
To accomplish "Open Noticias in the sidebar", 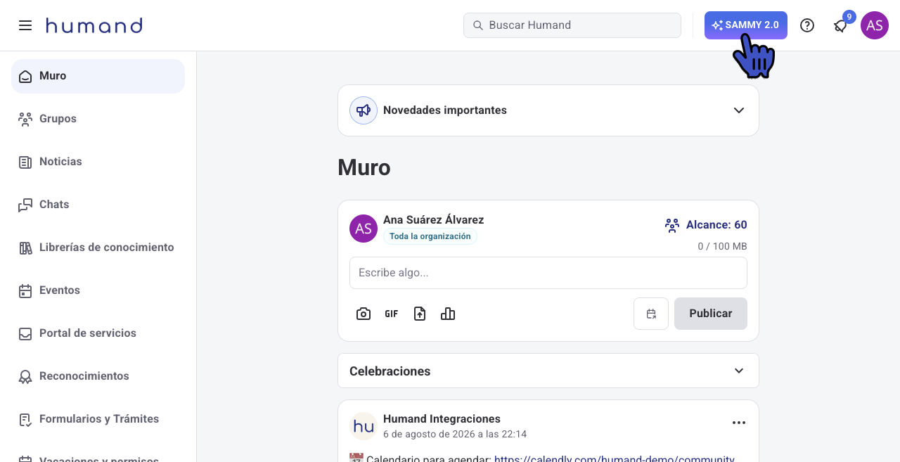I will point(98,162).
